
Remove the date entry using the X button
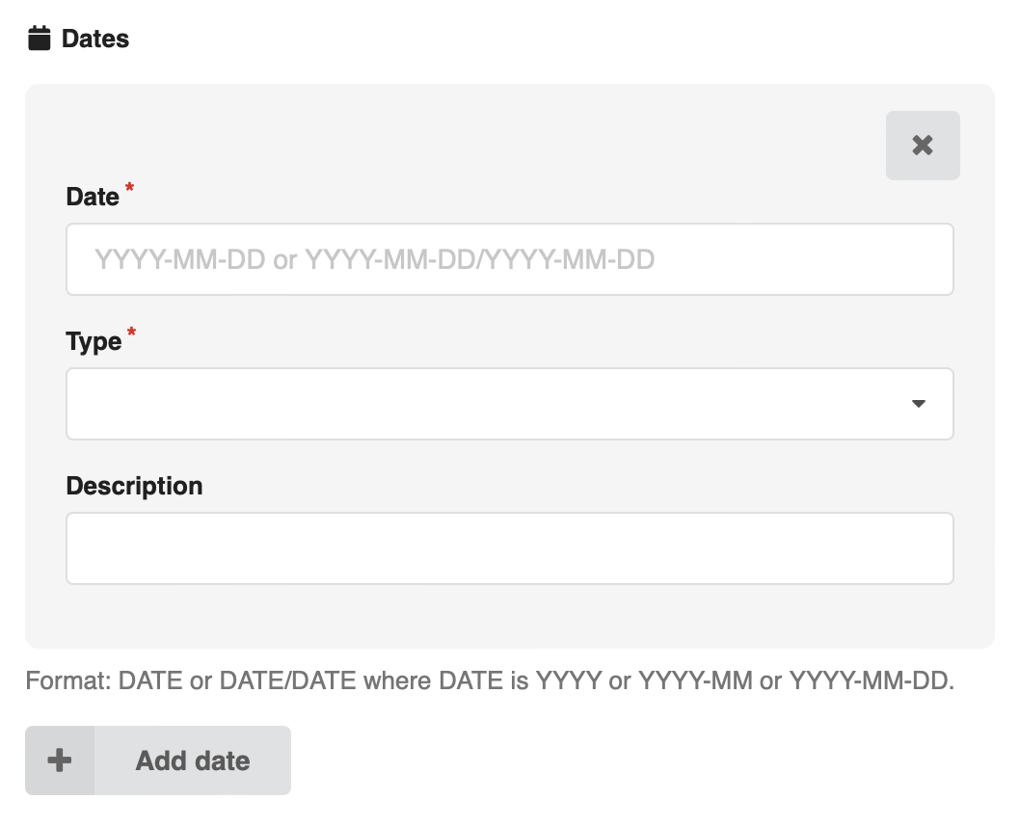(x=923, y=145)
